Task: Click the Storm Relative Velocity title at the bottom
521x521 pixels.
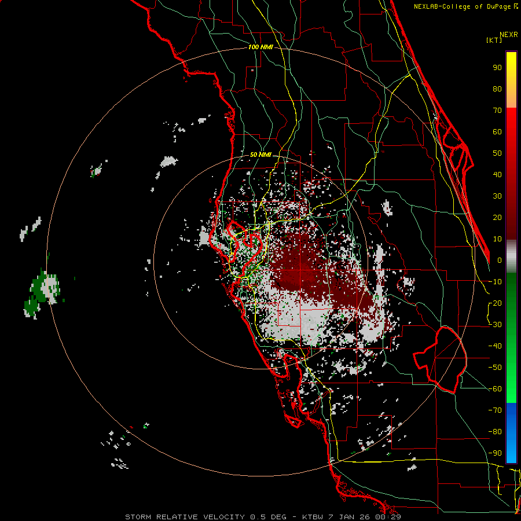Action: (x=263, y=517)
